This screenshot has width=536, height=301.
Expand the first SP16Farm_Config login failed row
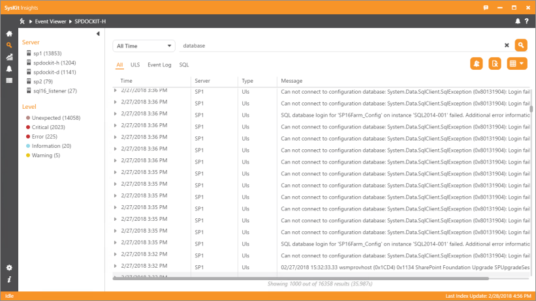pyautogui.click(x=115, y=113)
